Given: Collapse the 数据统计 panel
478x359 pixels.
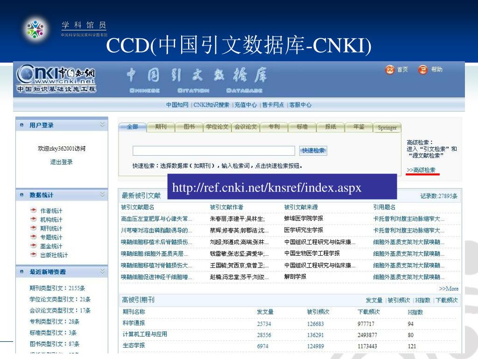Looking at the screenshot, I should click(x=102, y=194).
